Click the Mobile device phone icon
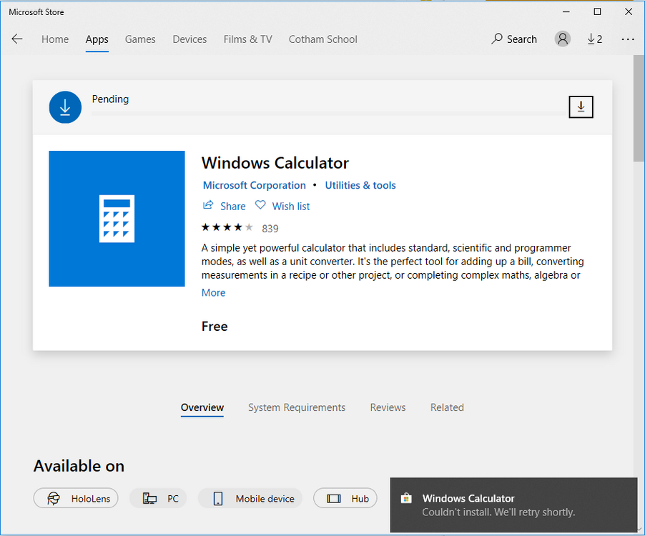The image size is (645, 536). coord(218,498)
